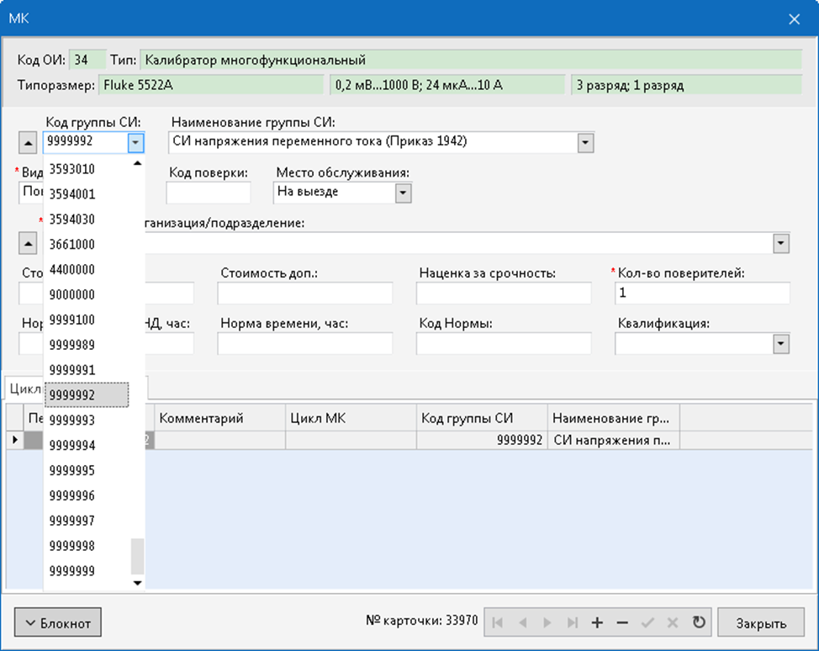Click Норма времени, час input field
The height and width of the screenshot is (651, 819).
[x=305, y=344]
